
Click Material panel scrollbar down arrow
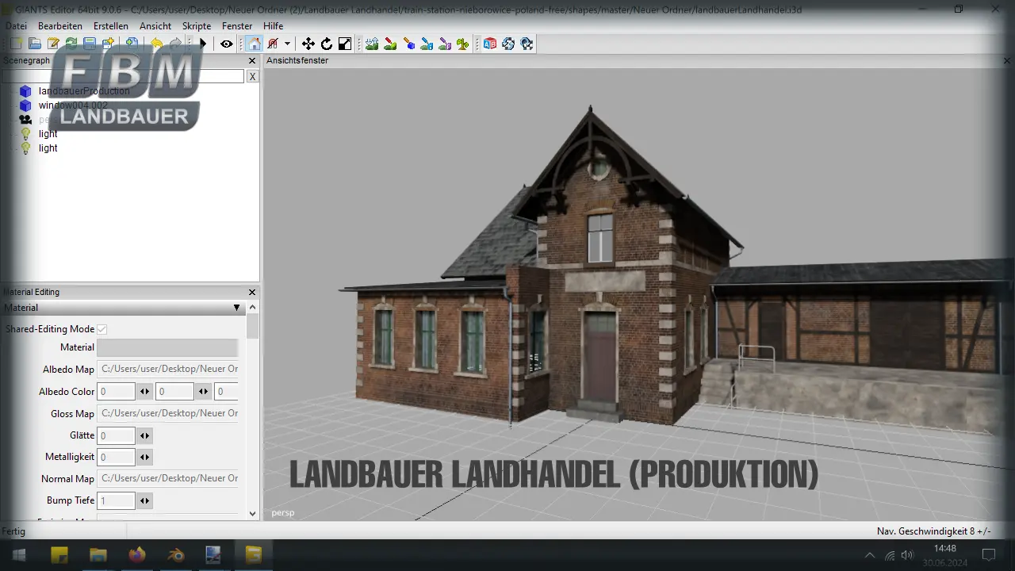[253, 514]
